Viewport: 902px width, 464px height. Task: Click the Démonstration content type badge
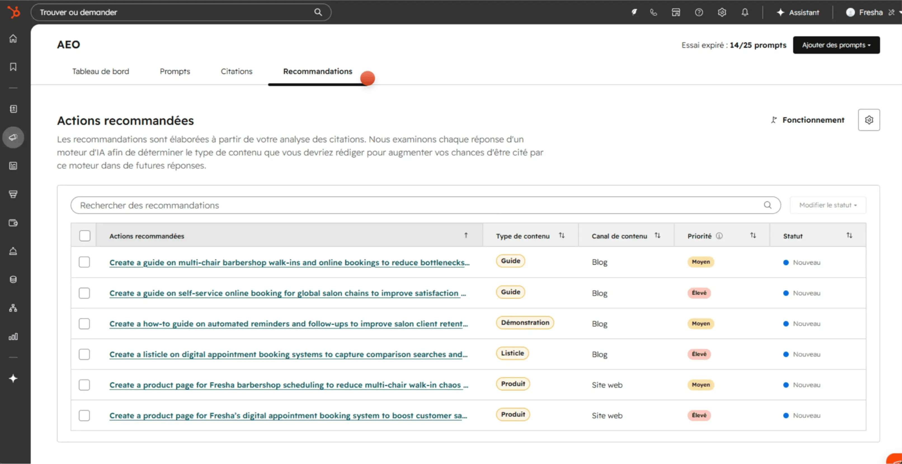click(x=525, y=323)
